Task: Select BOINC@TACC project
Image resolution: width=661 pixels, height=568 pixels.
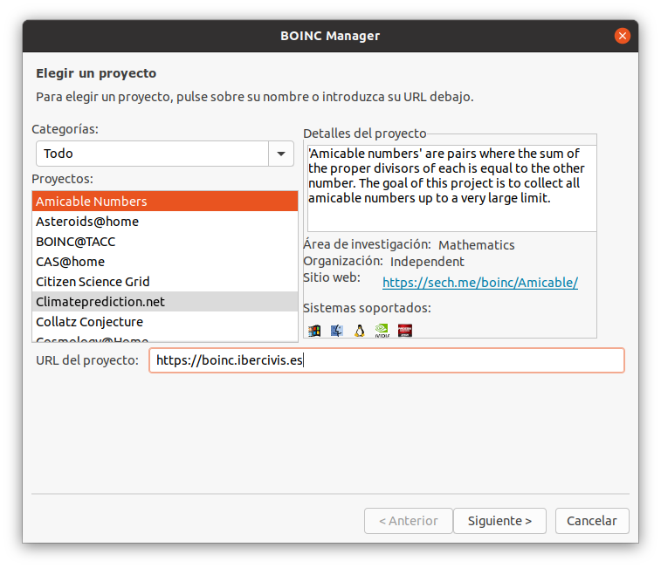Action: (x=165, y=242)
